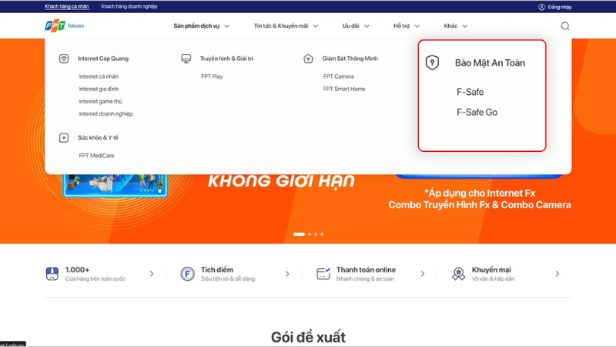Click the Bảo Mật An Toàn shield icon
Screen dimensions: 616x347
[432, 63]
